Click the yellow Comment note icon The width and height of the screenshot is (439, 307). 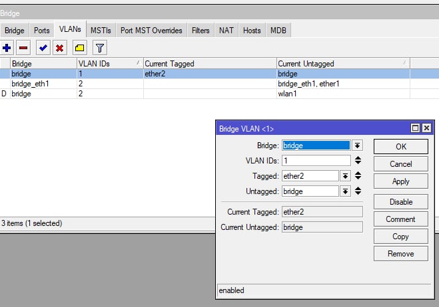[x=79, y=48]
